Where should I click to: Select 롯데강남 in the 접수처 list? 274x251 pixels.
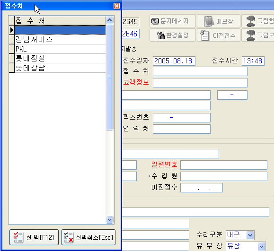[60, 68]
